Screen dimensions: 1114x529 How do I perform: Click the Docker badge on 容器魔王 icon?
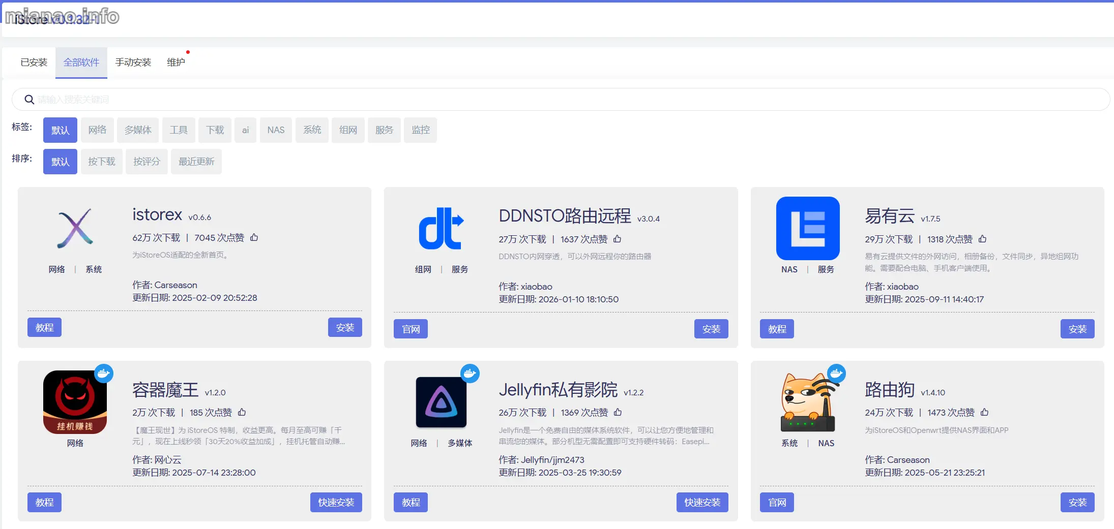(105, 374)
